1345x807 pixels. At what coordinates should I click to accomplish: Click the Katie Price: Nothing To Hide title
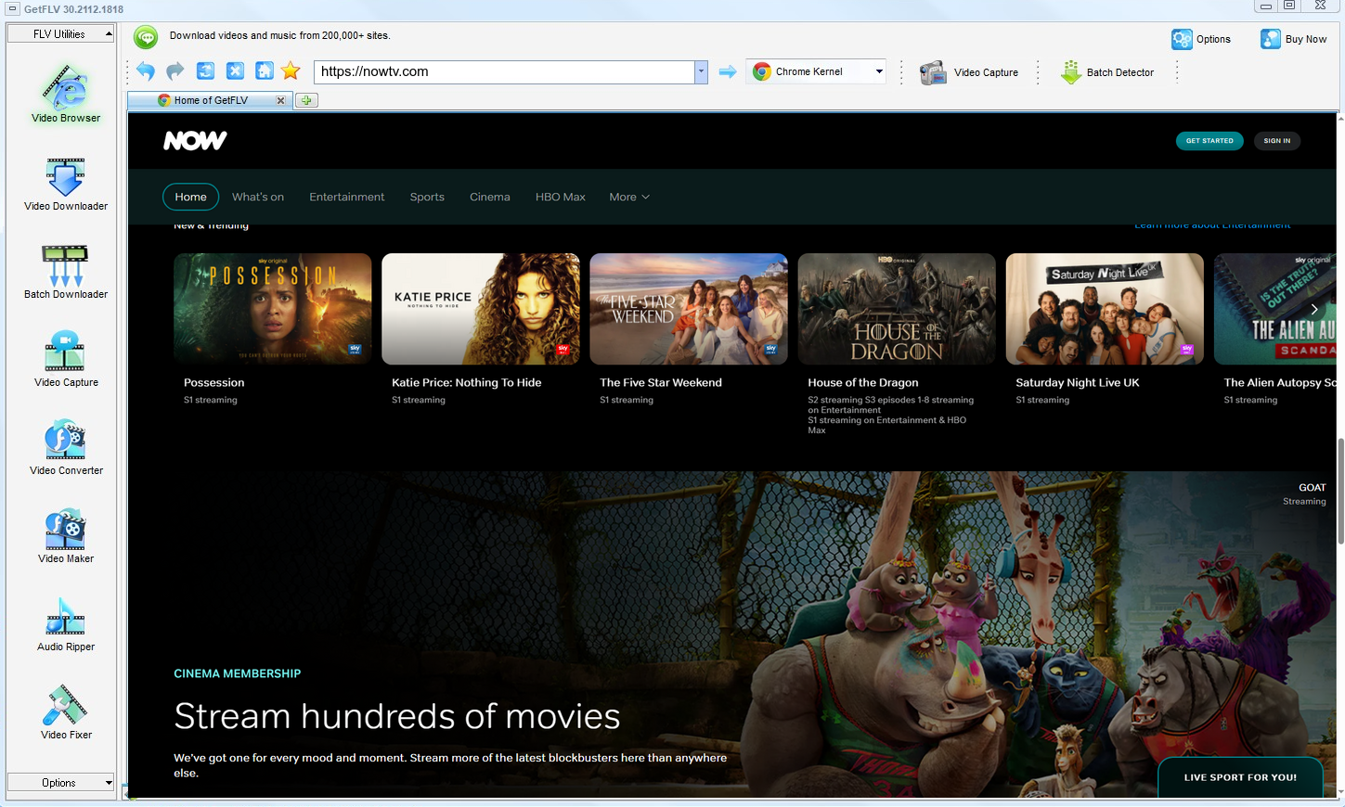pos(466,382)
